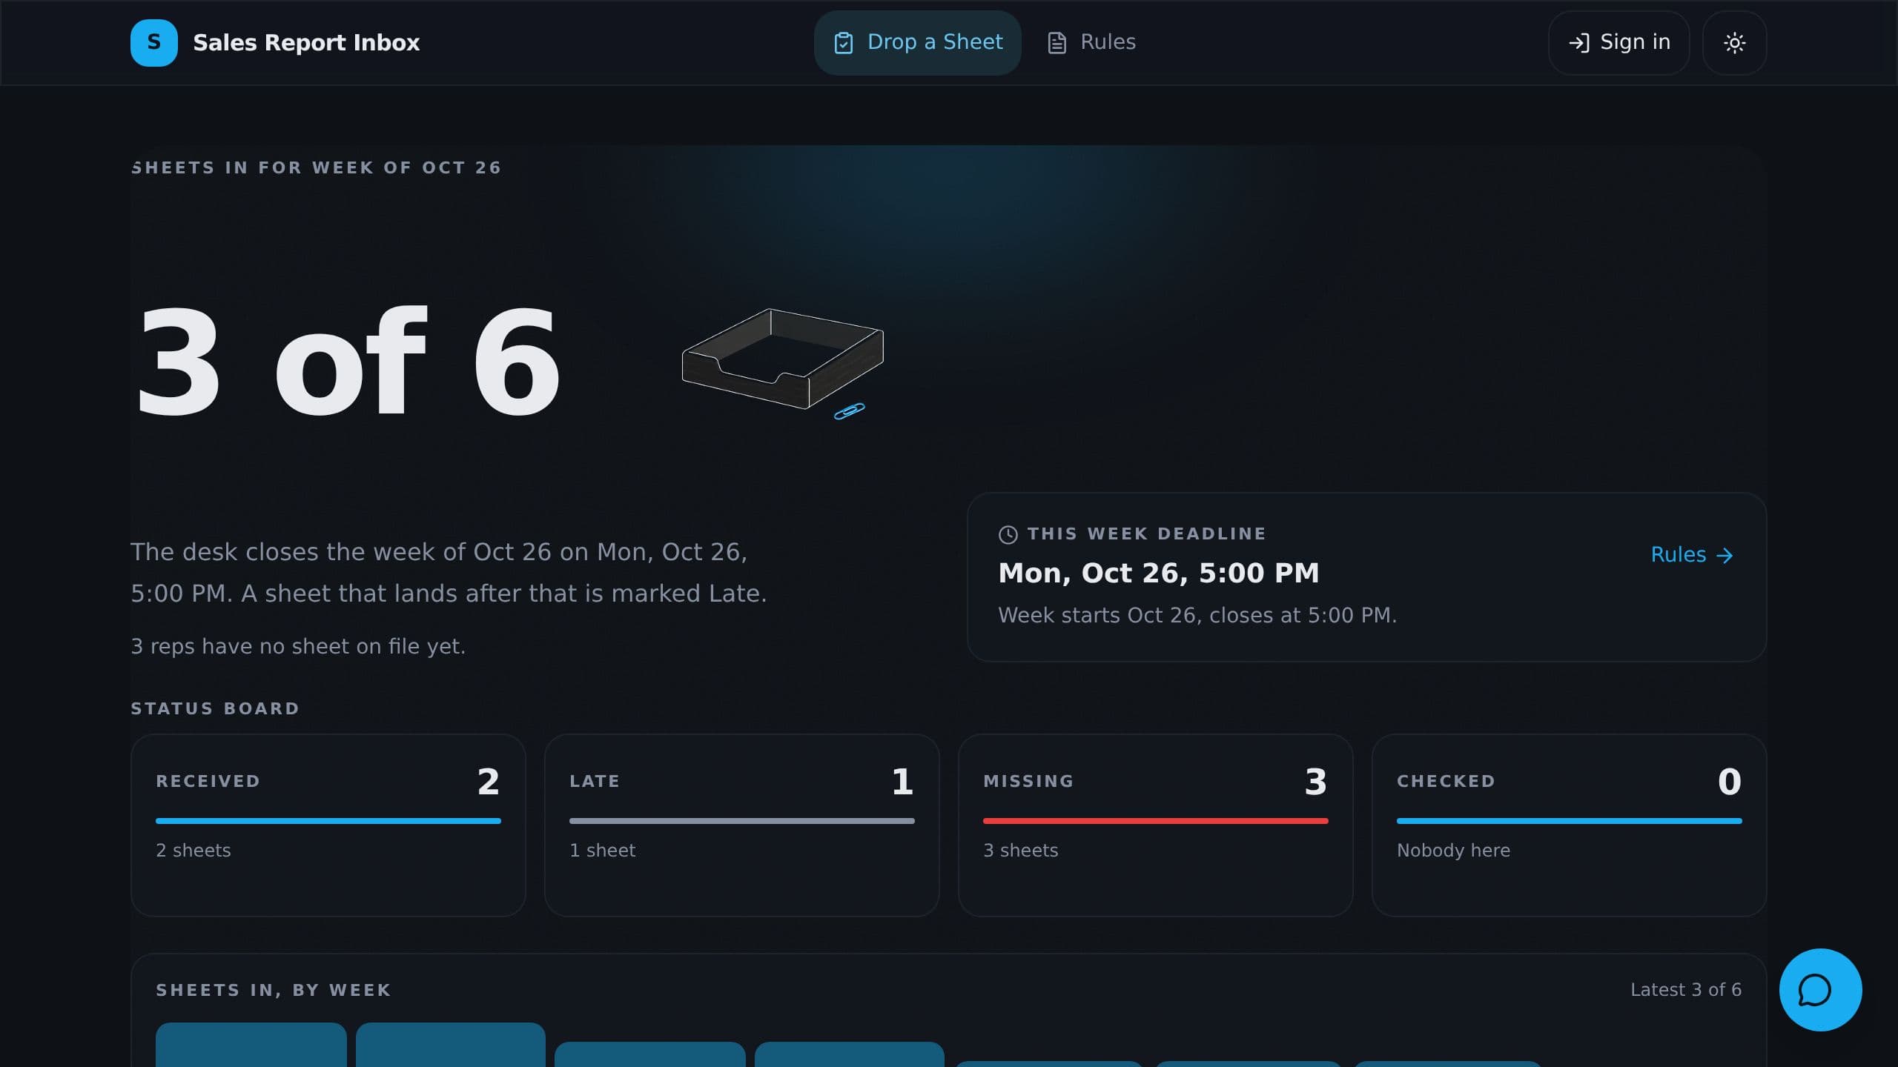Click the clock icon beside This Week Deadline
This screenshot has width=1898, height=1067.
pyautogui.click(x=1008, y=534)
